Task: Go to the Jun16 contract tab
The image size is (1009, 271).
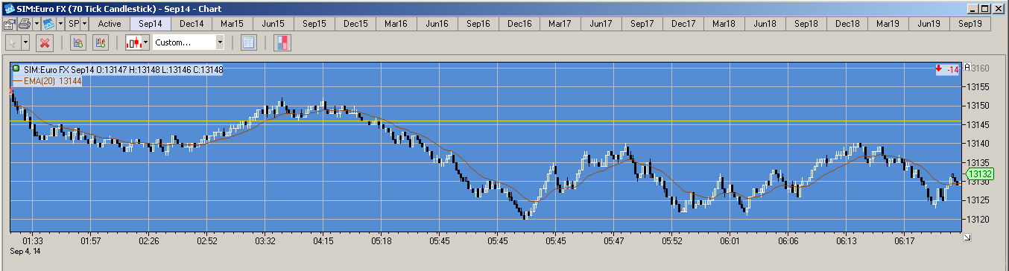Action: pos(437,23)
